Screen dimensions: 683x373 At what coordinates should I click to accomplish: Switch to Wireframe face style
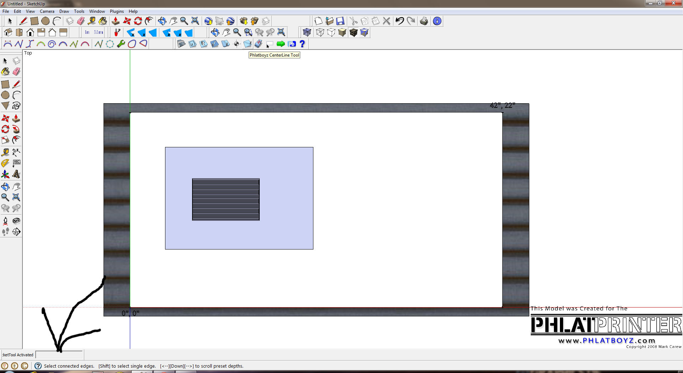click(x=320, y=32)
